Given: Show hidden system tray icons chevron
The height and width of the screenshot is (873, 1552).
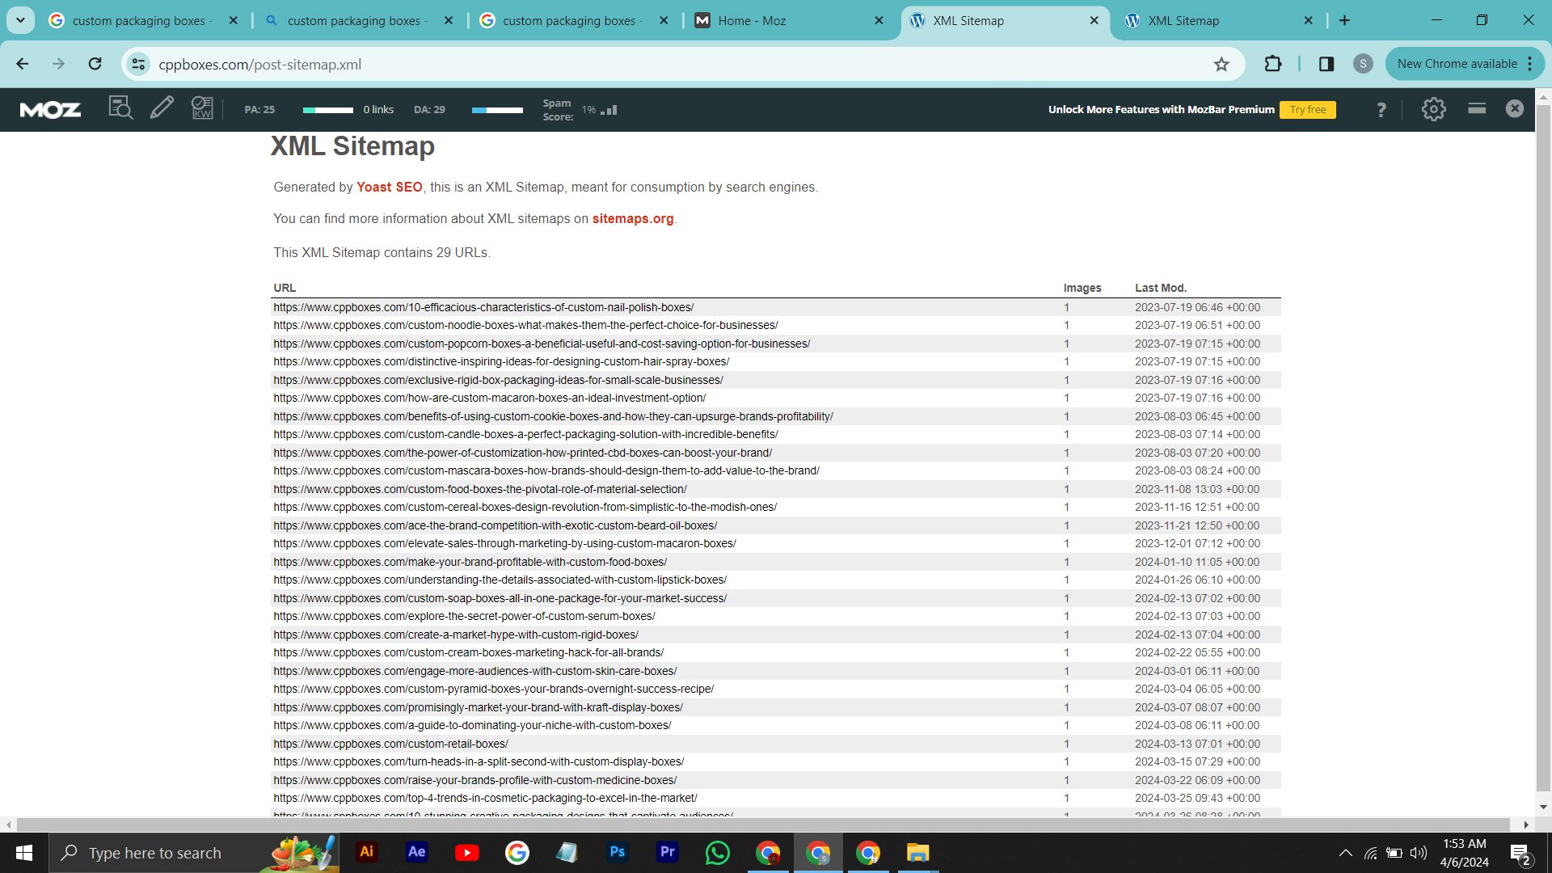Looking at the screenshot, I should click(x=1345, y=853).
